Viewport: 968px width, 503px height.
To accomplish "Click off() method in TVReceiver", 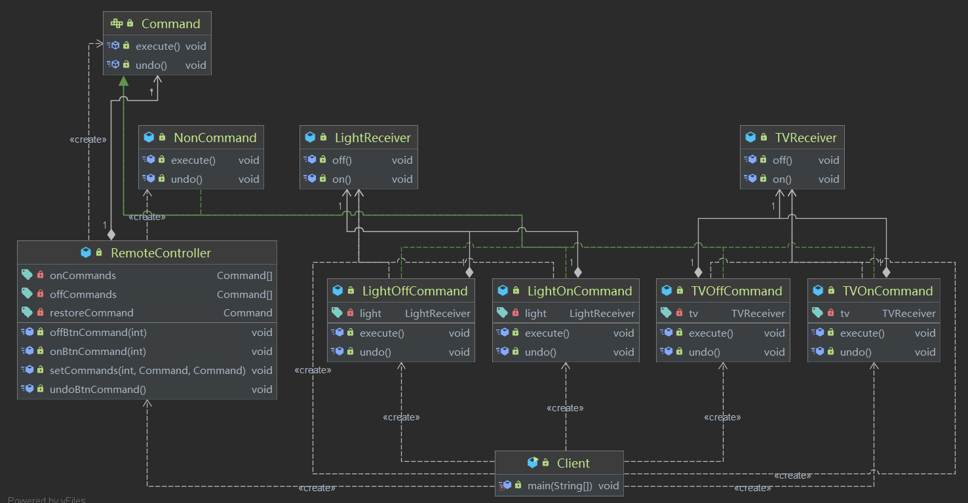I will (x=783, y=160).
